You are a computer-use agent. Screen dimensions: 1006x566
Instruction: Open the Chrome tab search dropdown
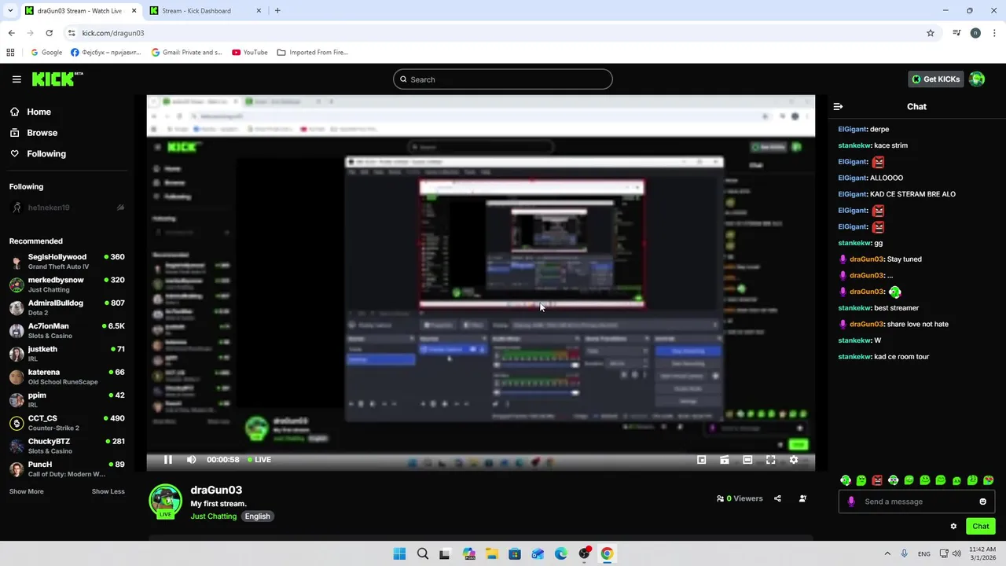[10, 11]
